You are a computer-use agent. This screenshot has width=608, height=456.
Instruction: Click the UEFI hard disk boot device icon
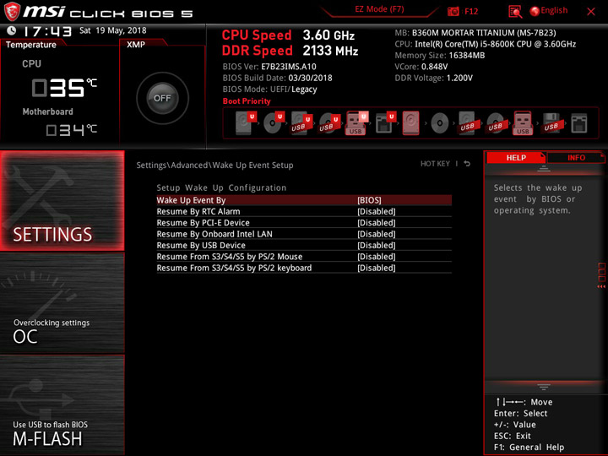(246, 123)
